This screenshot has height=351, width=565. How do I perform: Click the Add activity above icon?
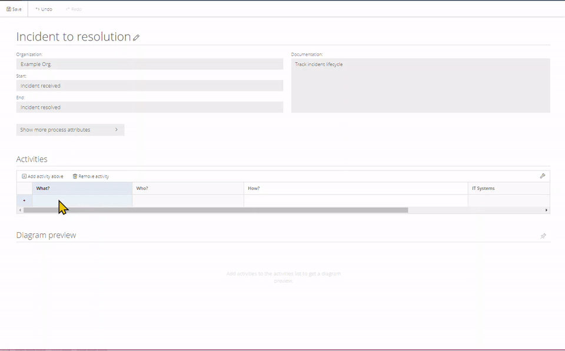[x=24, y=176]
